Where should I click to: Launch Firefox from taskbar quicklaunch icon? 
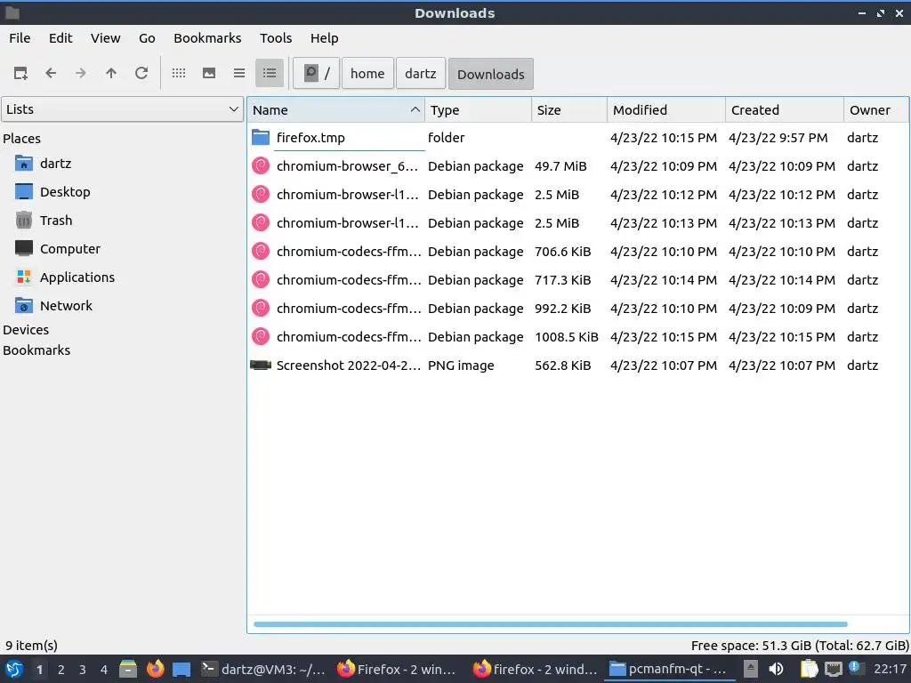pos(155,670)
